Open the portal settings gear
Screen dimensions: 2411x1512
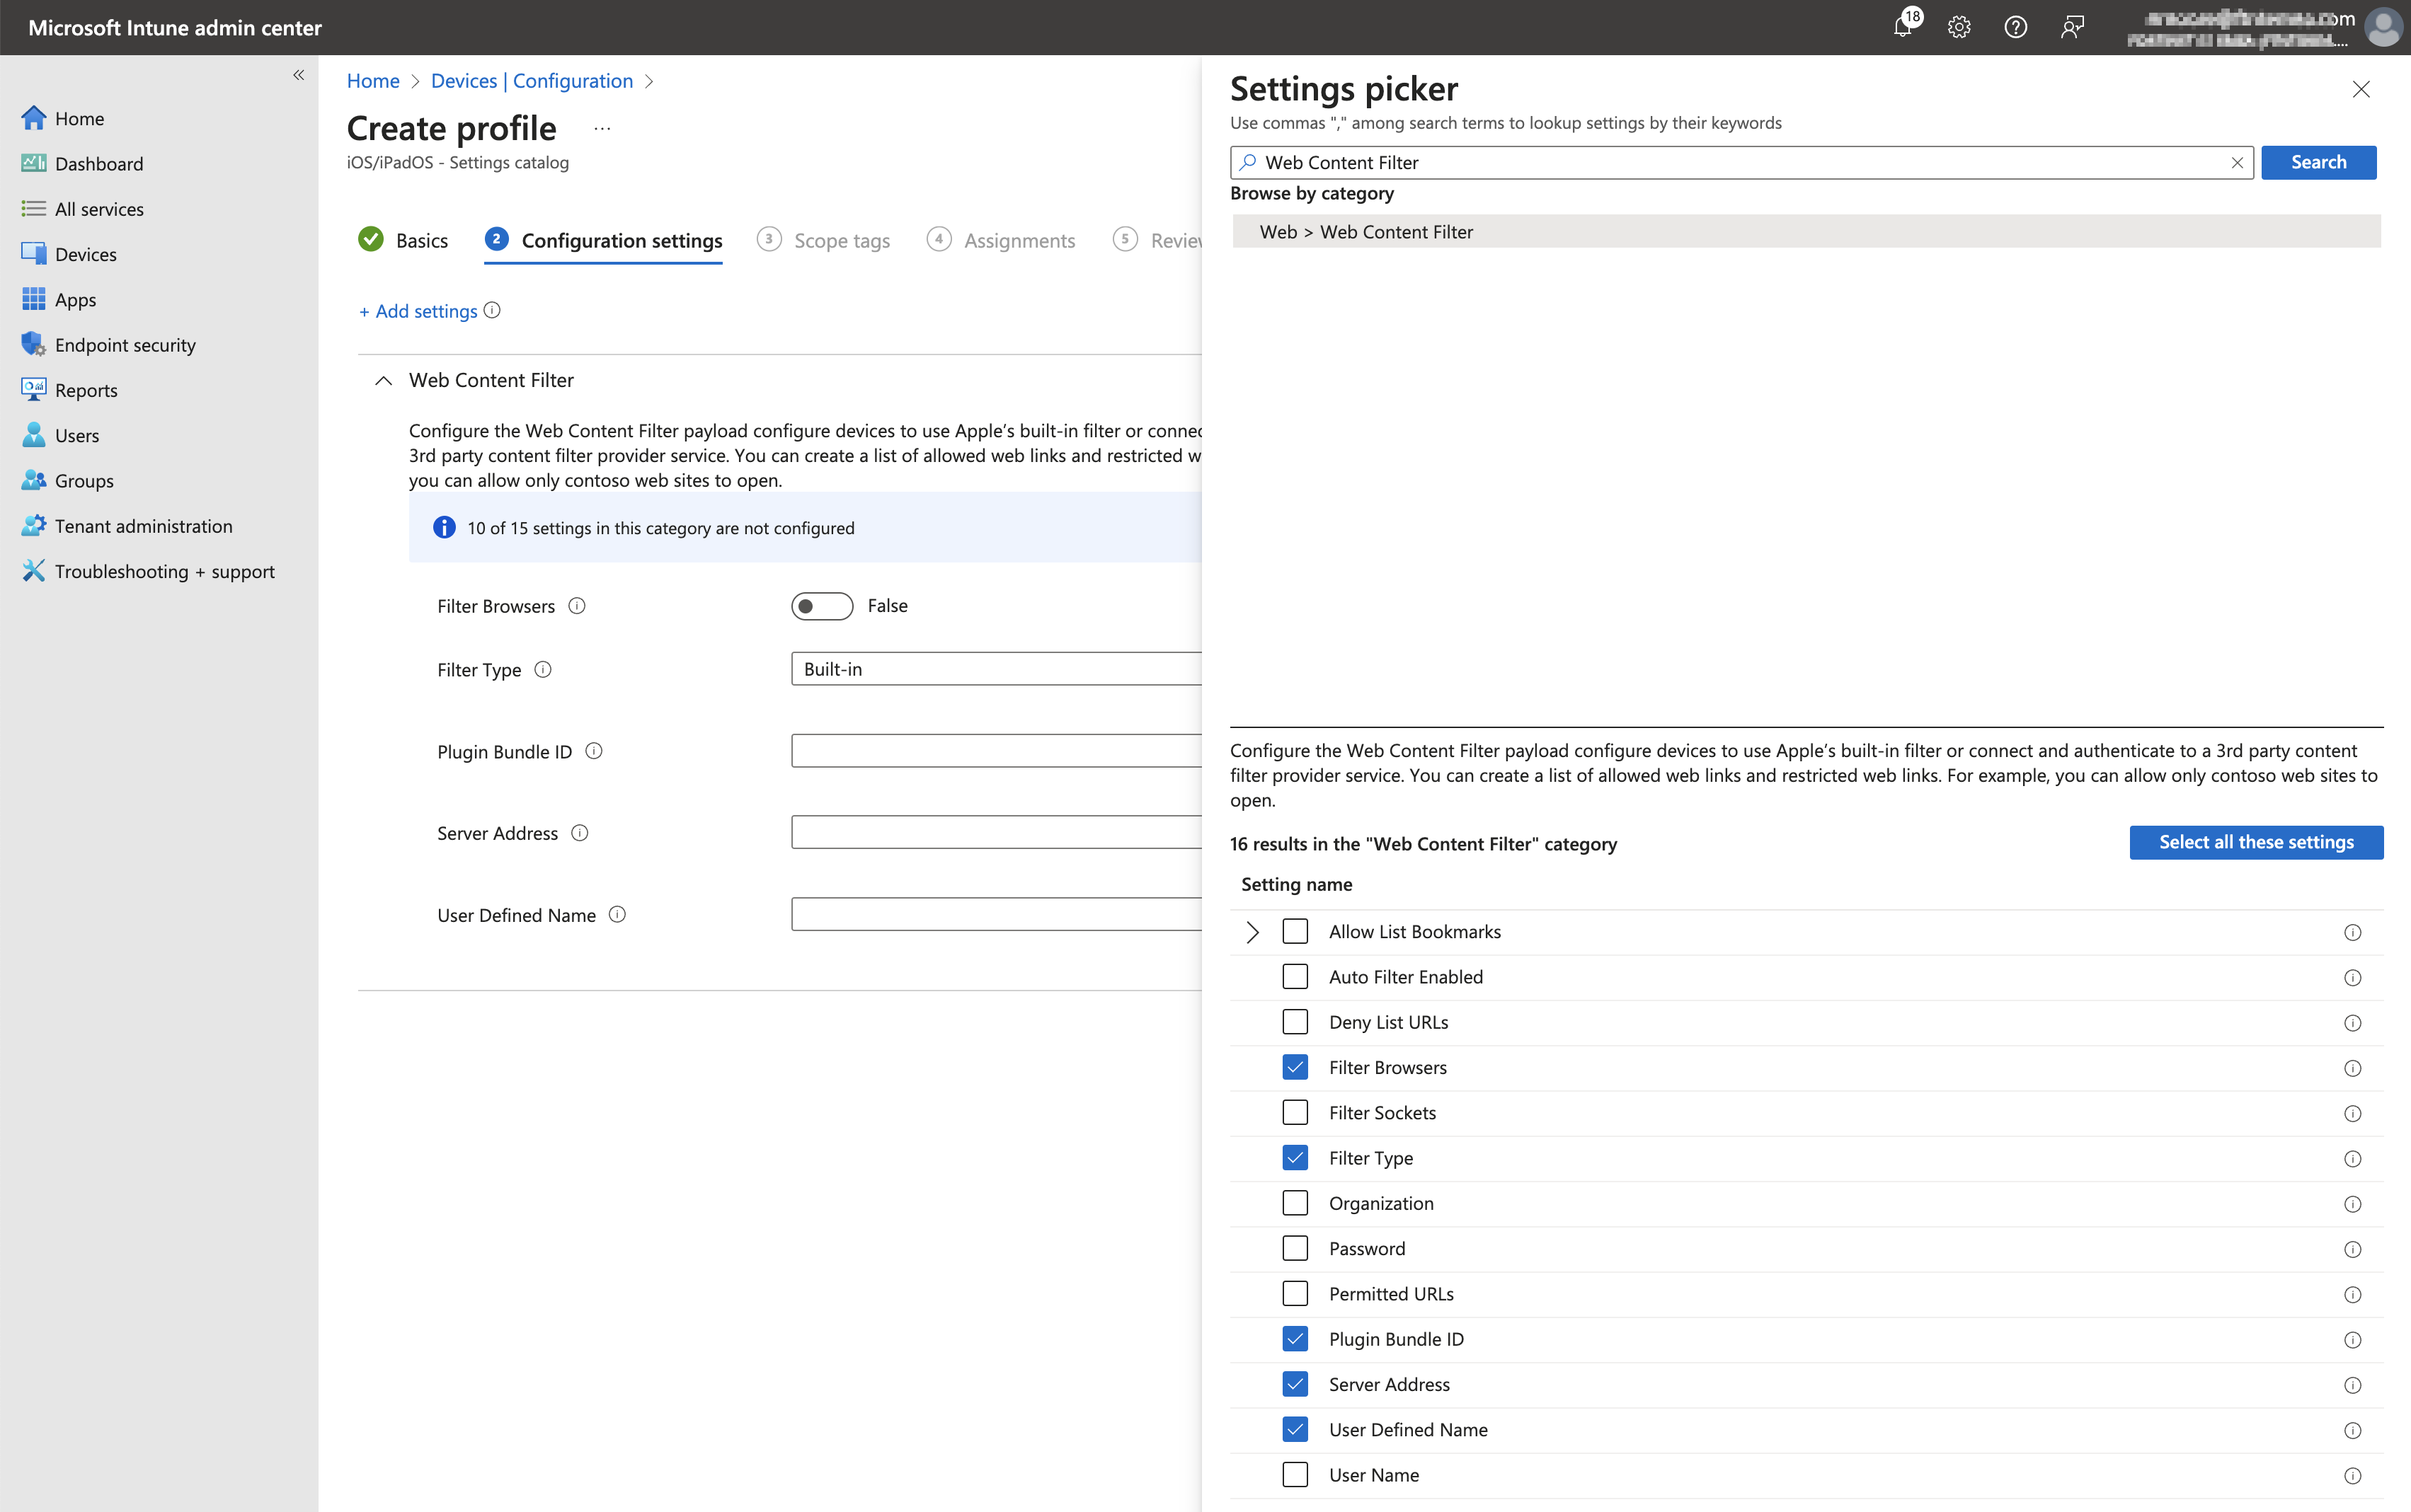(x=1959, y=27)
